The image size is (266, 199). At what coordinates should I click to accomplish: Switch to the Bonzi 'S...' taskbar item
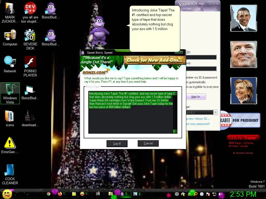[125, 194]
